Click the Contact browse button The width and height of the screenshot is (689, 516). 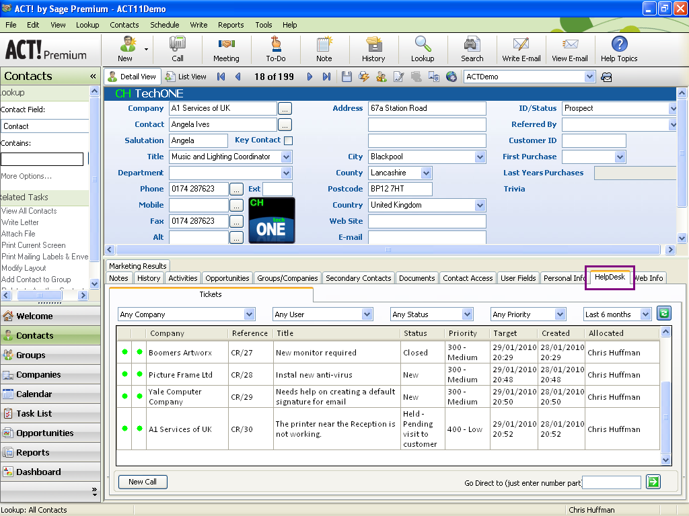[285, 124]
